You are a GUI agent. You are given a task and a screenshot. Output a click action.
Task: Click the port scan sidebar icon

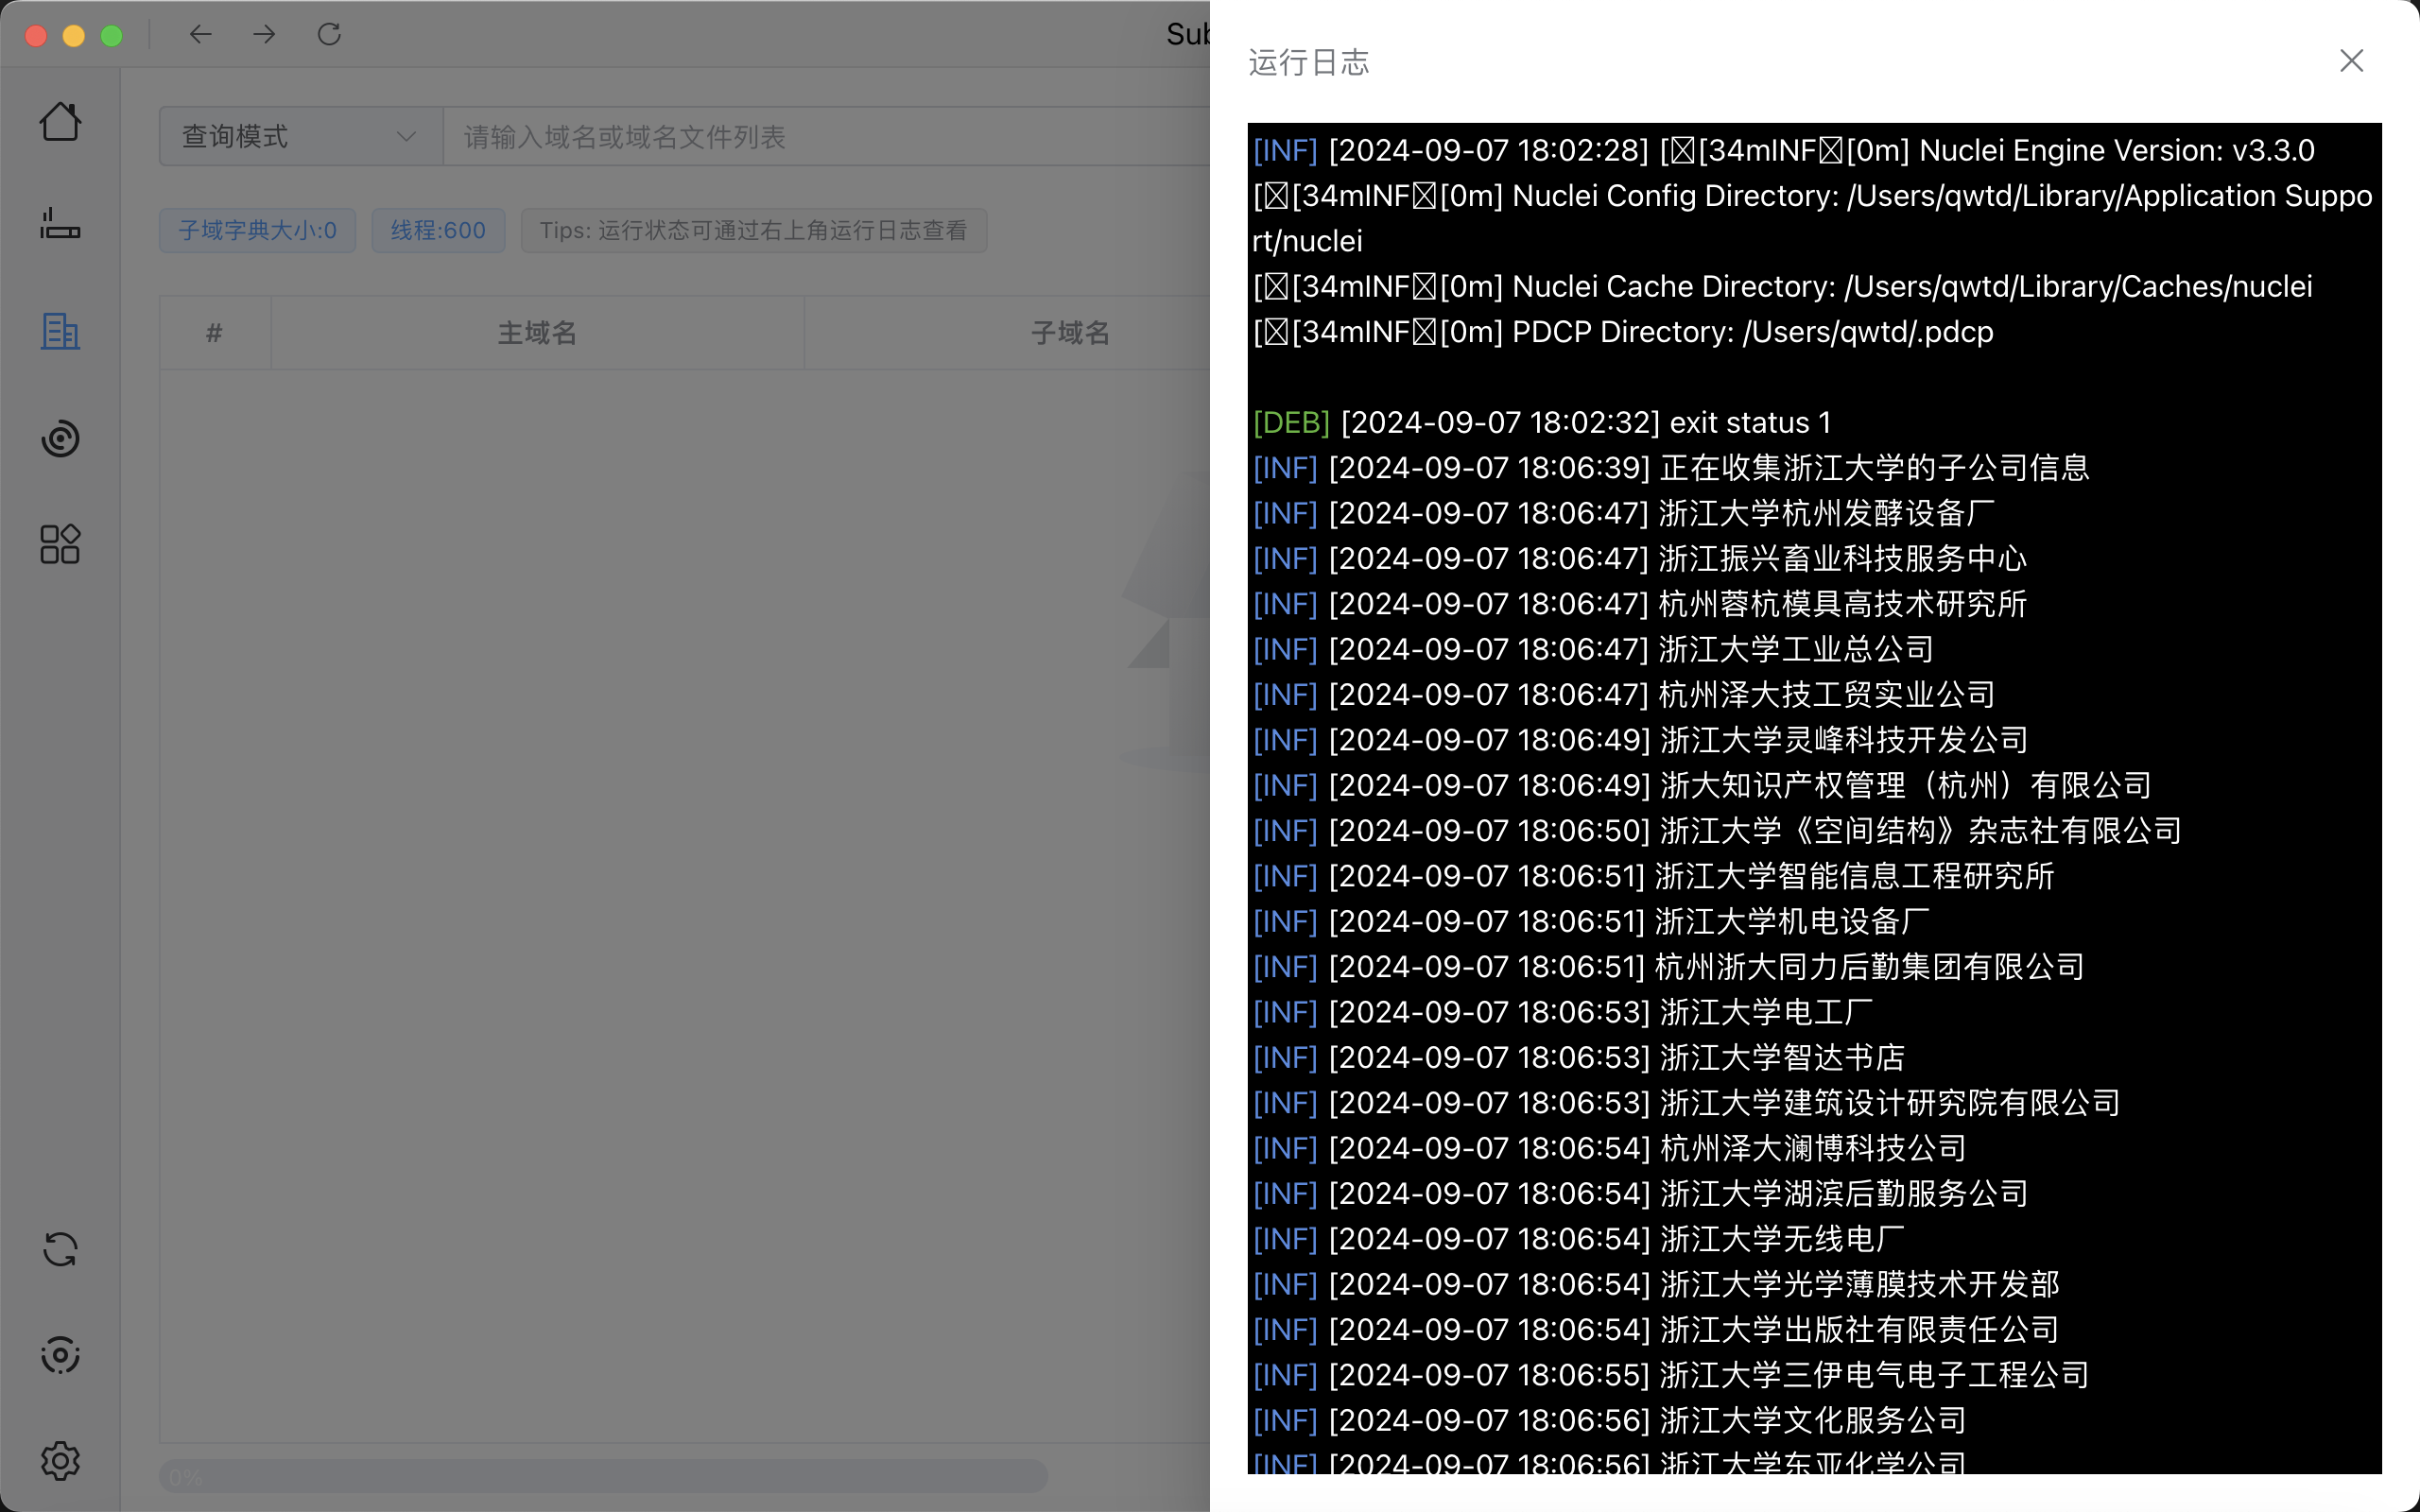pyautogui.click(x=60, y=223)
